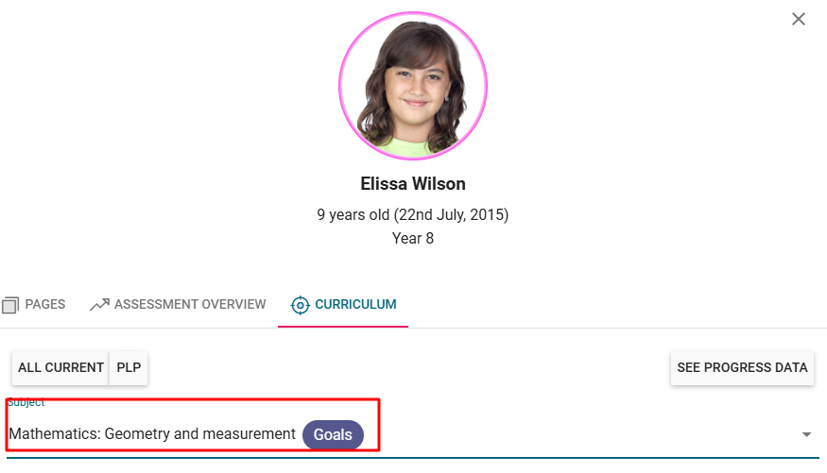
Task: Click the 9 years old age text
Action: pyautogui.click(x=413, y=214)
